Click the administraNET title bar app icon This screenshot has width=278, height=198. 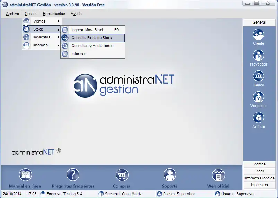click(5, 5)
